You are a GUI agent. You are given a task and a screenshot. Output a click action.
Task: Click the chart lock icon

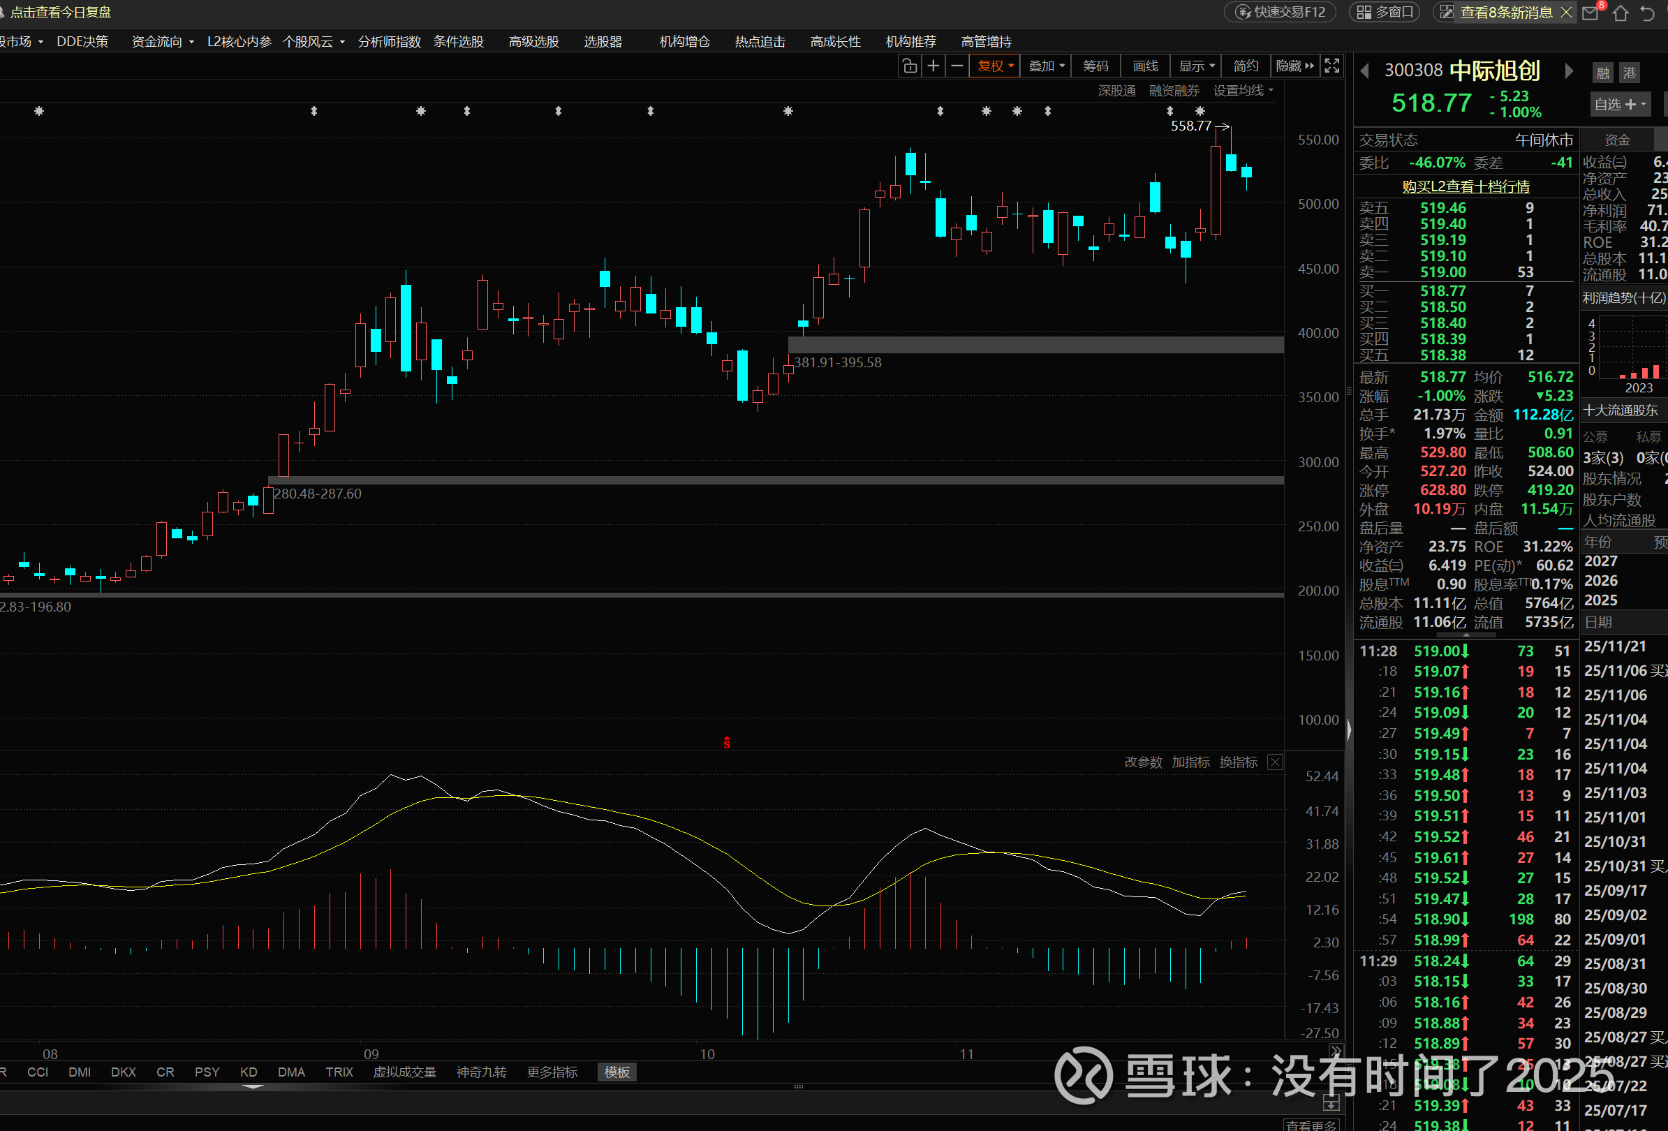[909, 66]
